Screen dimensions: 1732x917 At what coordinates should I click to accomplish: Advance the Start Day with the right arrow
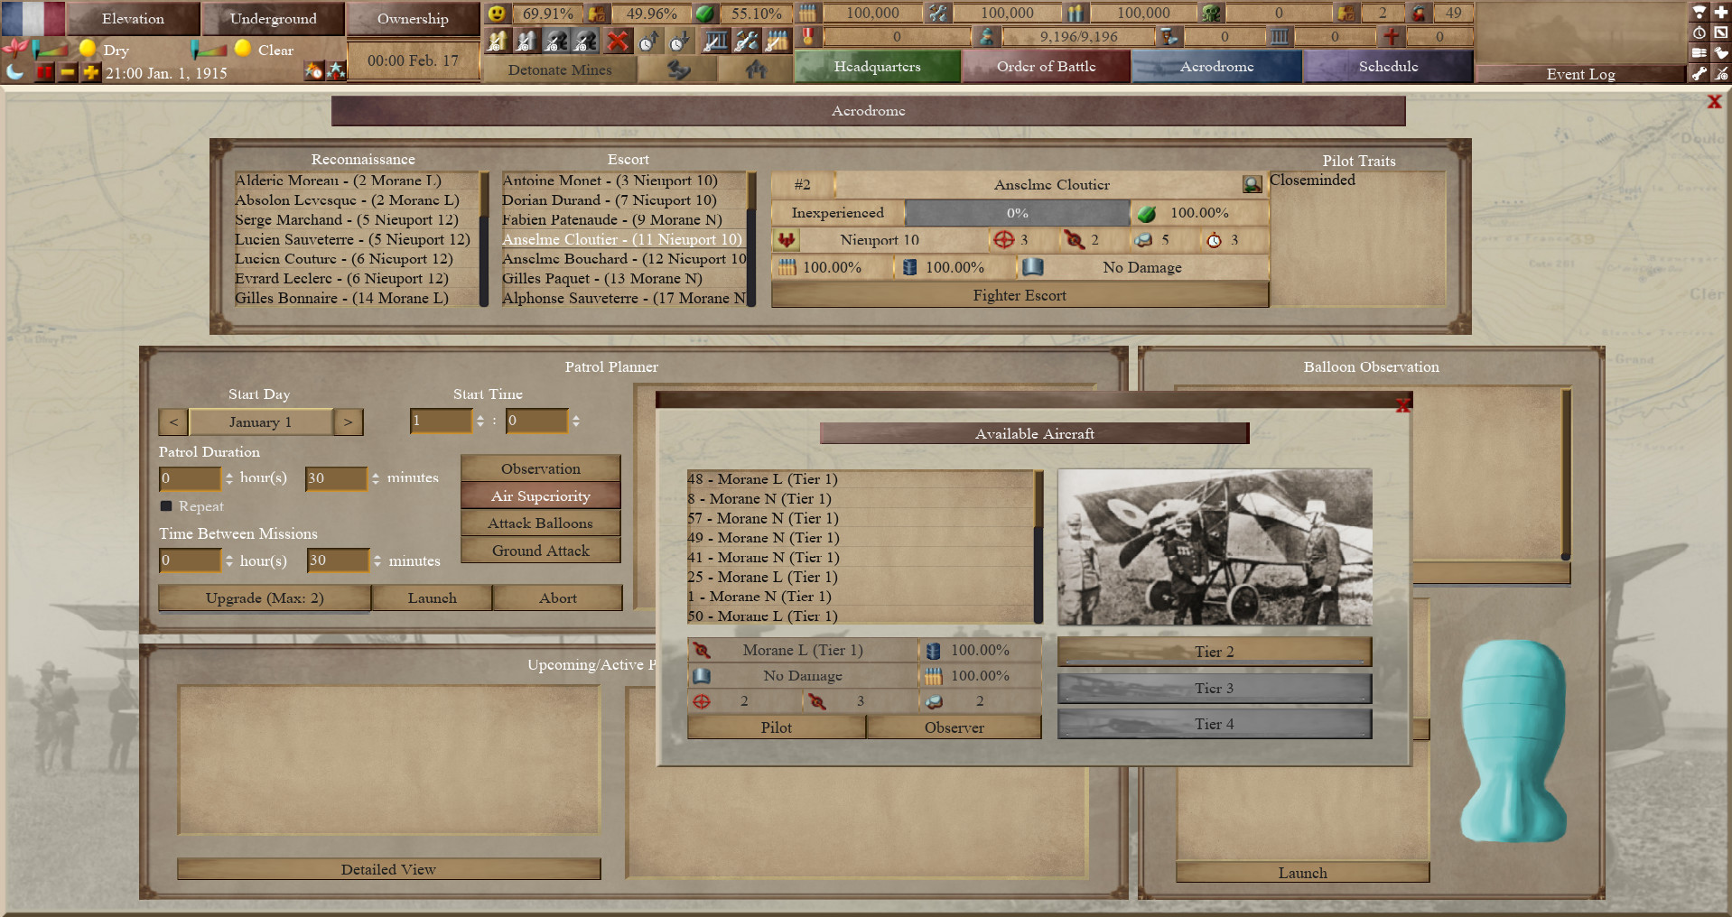click(348, 421)
